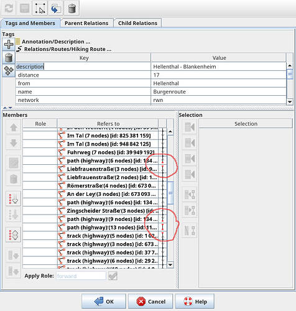Click the members list scroll up arrow

click(170, 131)
